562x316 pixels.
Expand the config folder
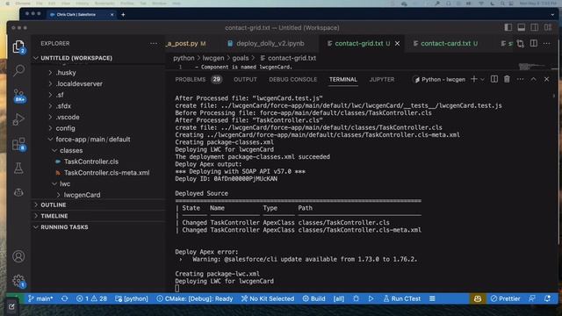point(65,128)
